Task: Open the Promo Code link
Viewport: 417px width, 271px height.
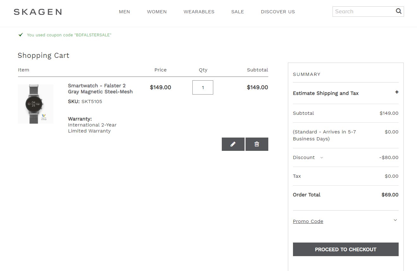Action: pos(308,221)
